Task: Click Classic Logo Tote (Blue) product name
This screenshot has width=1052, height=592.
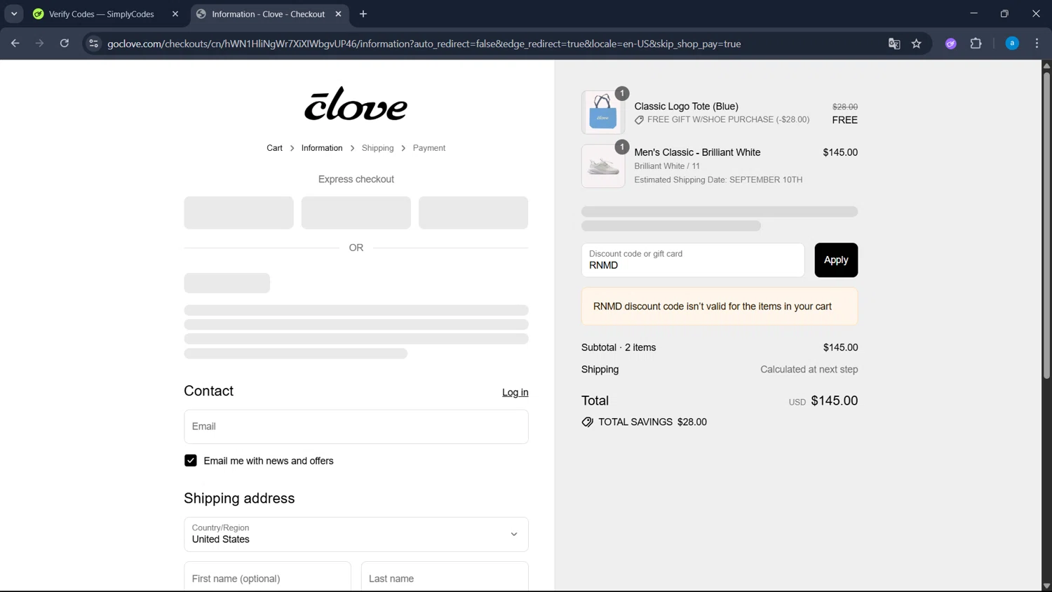Action: 686,107
